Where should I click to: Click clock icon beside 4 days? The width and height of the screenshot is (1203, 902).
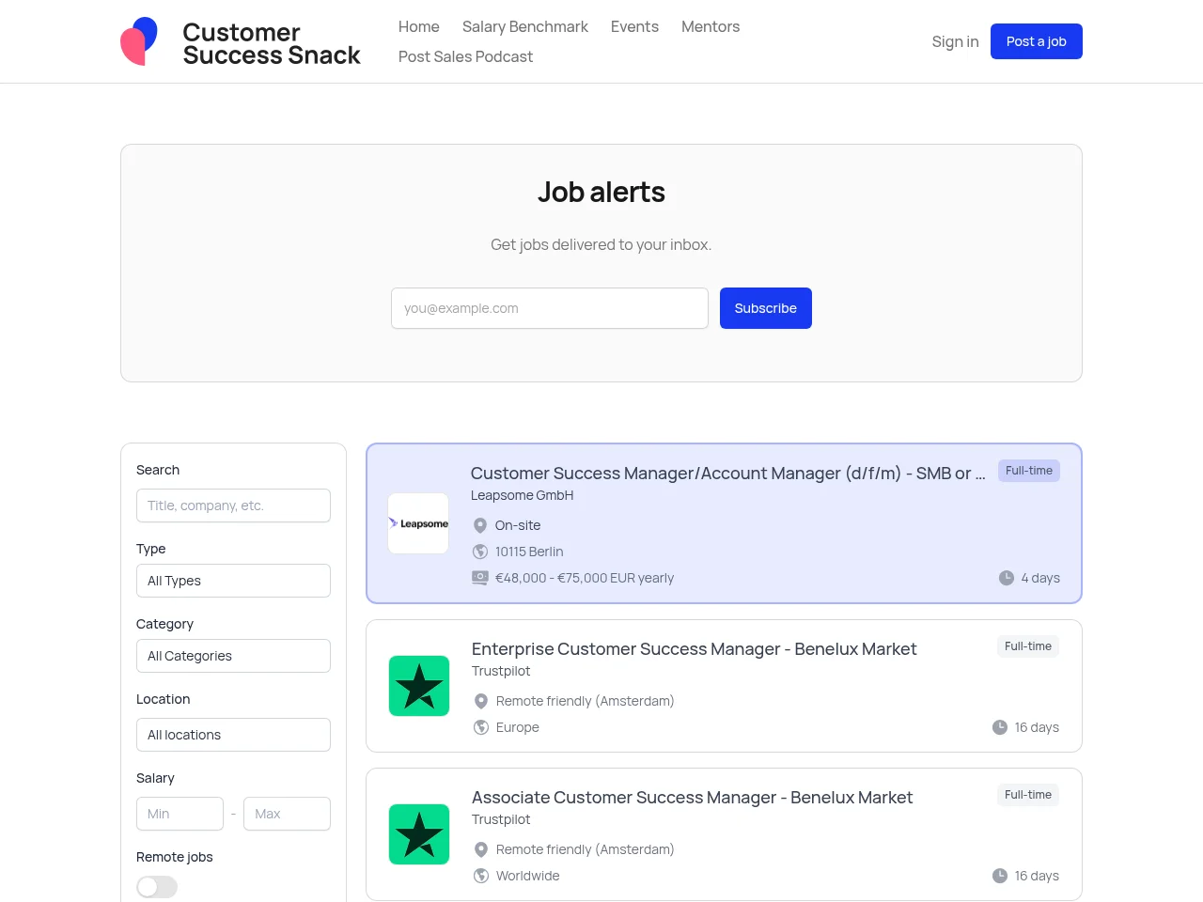(x=1007, y=578)
